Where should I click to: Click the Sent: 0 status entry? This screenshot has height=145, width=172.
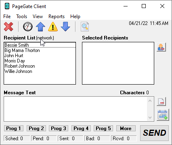click(70, 139)
